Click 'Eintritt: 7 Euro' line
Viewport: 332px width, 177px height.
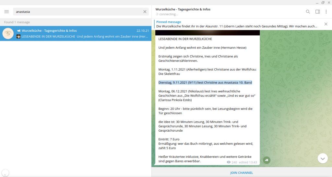pos(169,139)
